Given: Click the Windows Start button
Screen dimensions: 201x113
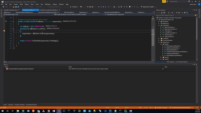Looking at the screenshot, I should click(3, 111).
